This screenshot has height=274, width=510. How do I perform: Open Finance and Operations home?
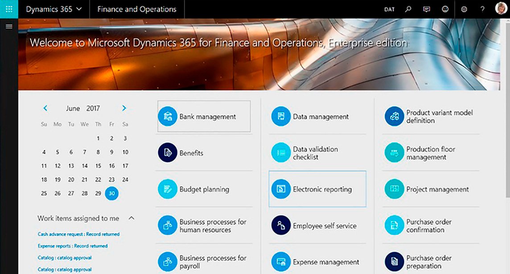tap(136, 9)
